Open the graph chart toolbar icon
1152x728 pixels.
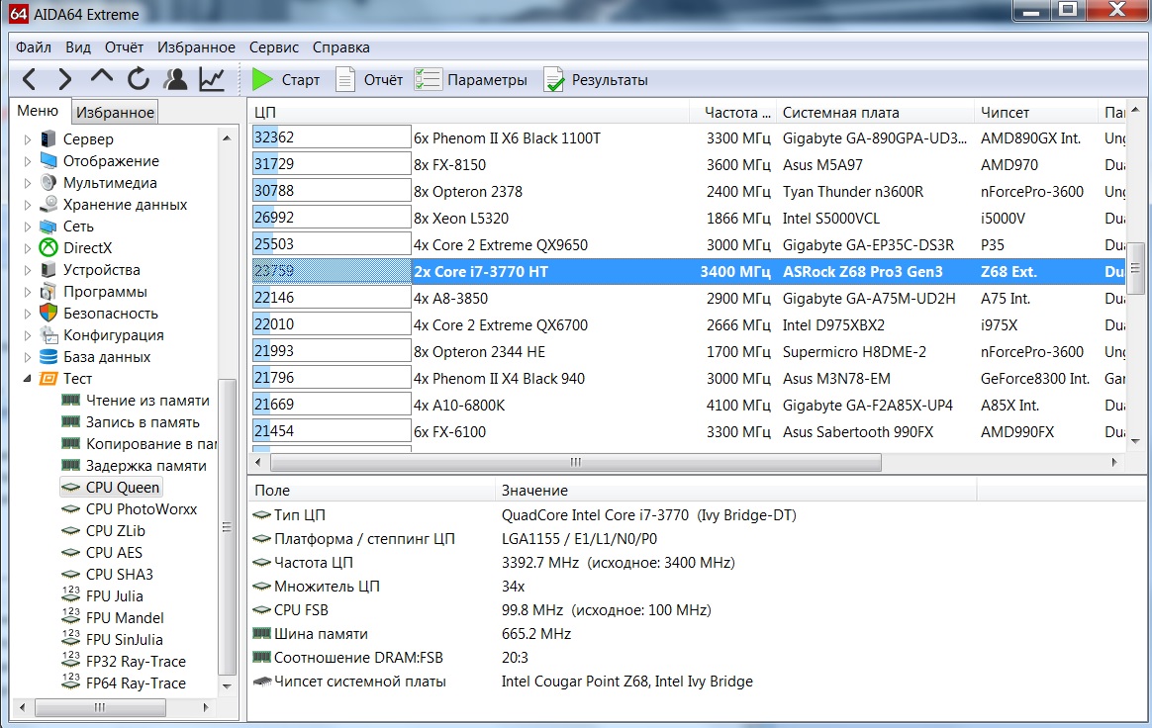pyautogui.click(x=212, y=79)
